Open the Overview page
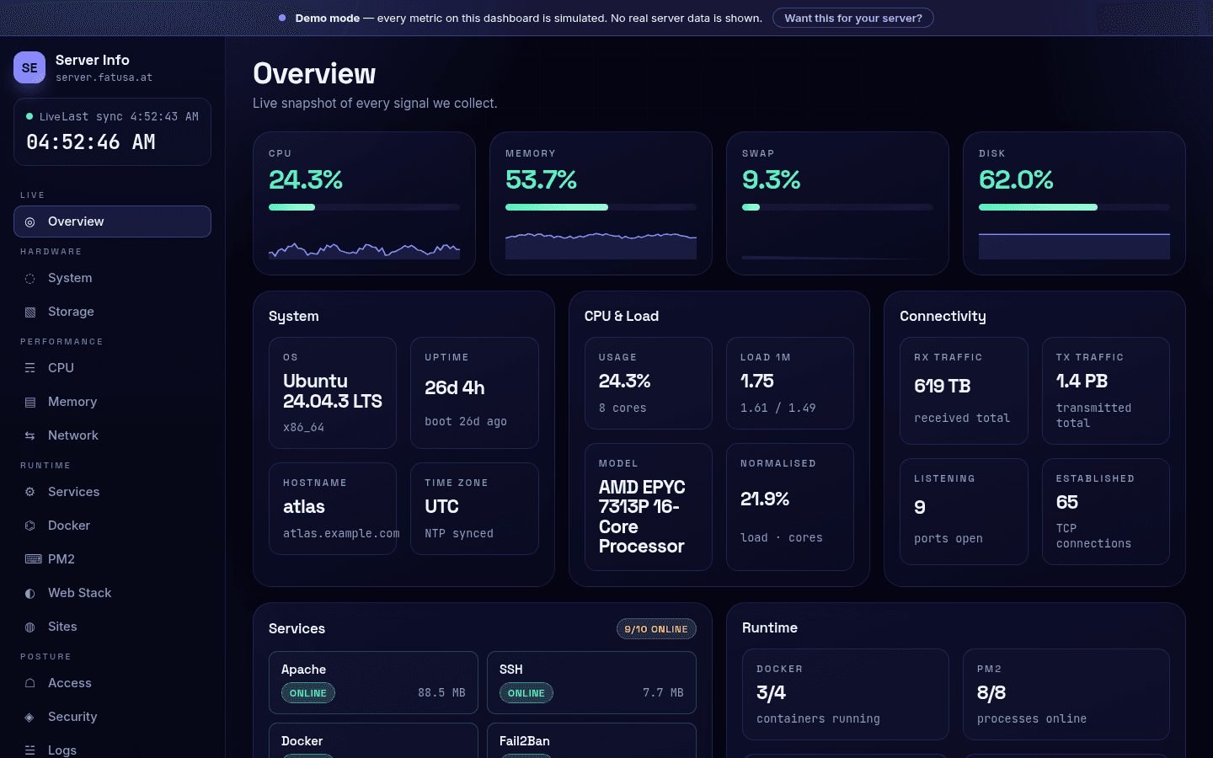Screen dimensions: 1213x758 click(112, 222)
